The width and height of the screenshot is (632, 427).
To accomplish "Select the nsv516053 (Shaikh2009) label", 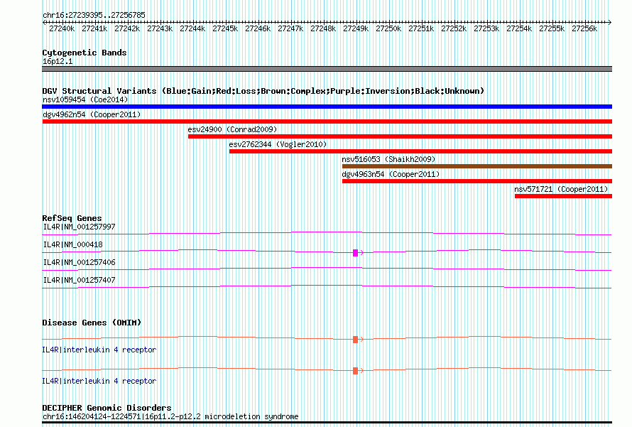I will (x=388, y=159).
